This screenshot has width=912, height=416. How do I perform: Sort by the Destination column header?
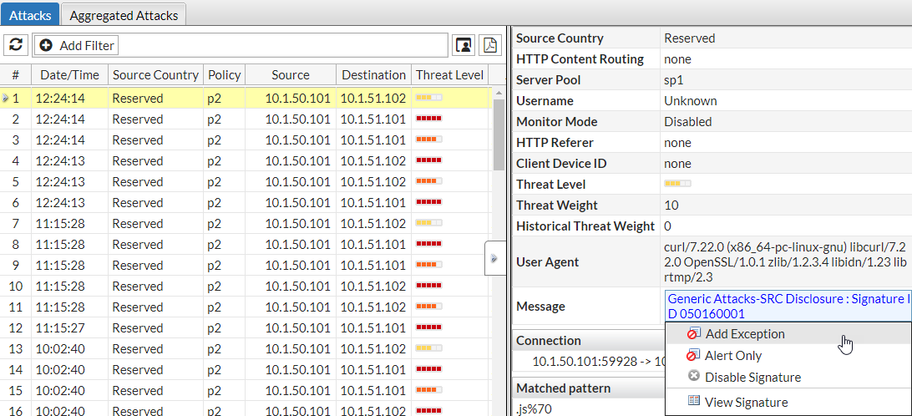point(373,75)
